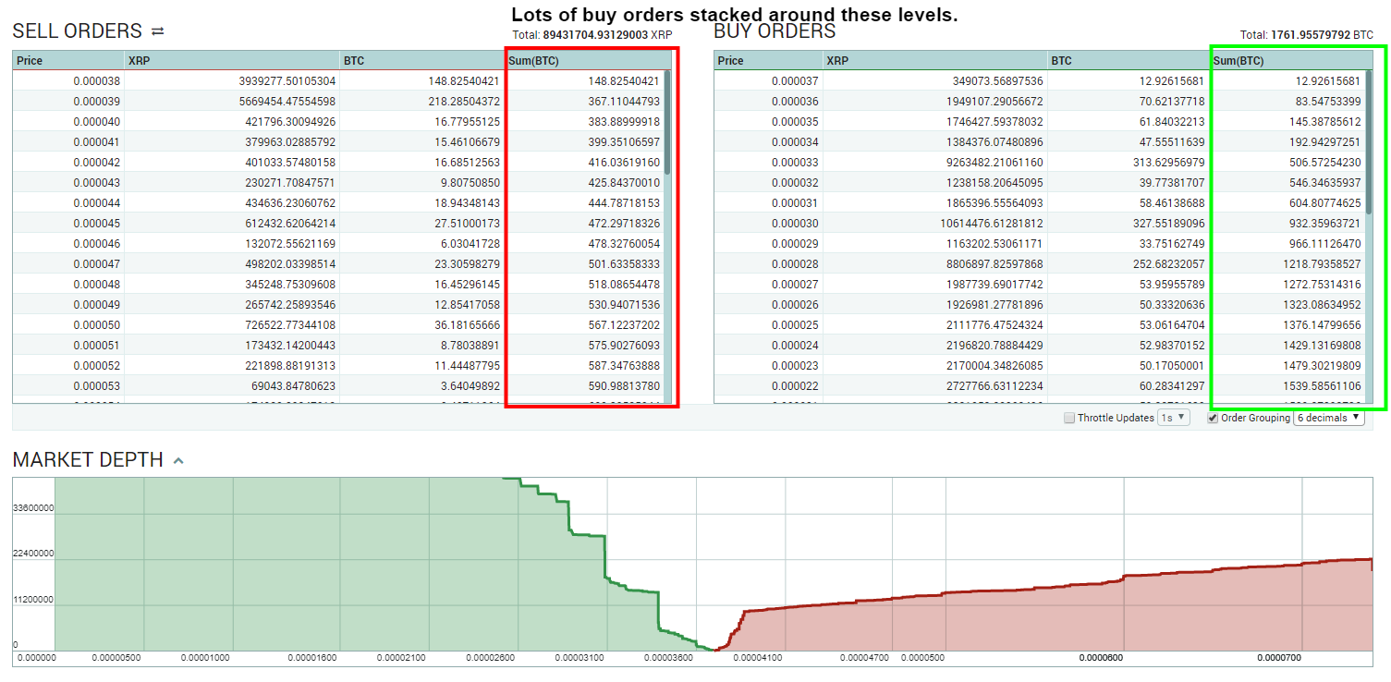
Task: Click the 33600000 label on depth chart axis
Action: click(33, 508)
